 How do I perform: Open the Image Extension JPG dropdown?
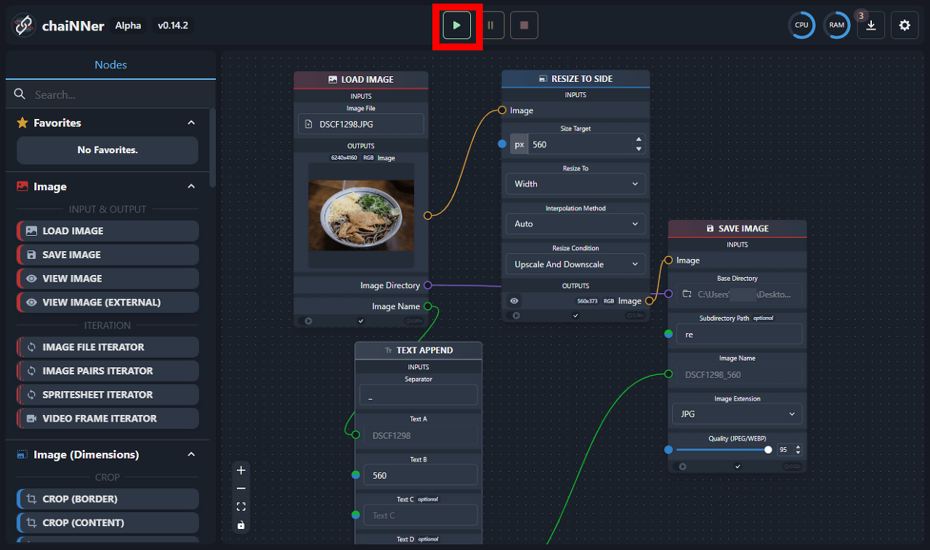pos(737,414)
